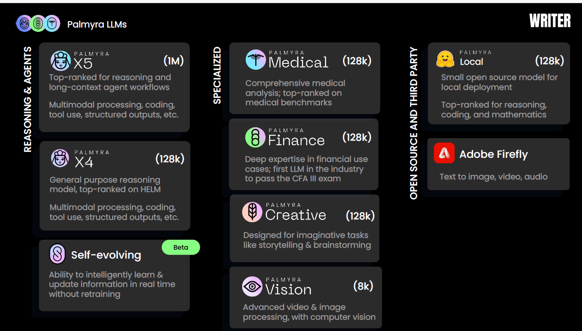The width and height of the screenshot is (582, 331).
Task: Click the Palmyra Vision 8k context label
Action: (363, 286)
